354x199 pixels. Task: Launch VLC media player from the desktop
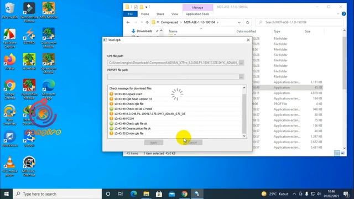tap(10, 166)
